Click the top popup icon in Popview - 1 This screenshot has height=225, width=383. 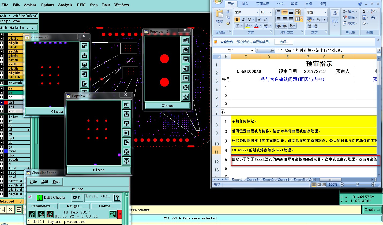[85, 46]
